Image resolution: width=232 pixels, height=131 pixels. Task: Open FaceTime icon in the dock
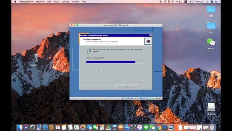[96, 127]
